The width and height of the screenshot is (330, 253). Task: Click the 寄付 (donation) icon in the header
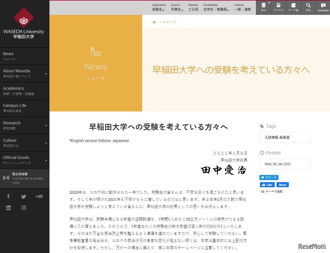tap(263, 7)
